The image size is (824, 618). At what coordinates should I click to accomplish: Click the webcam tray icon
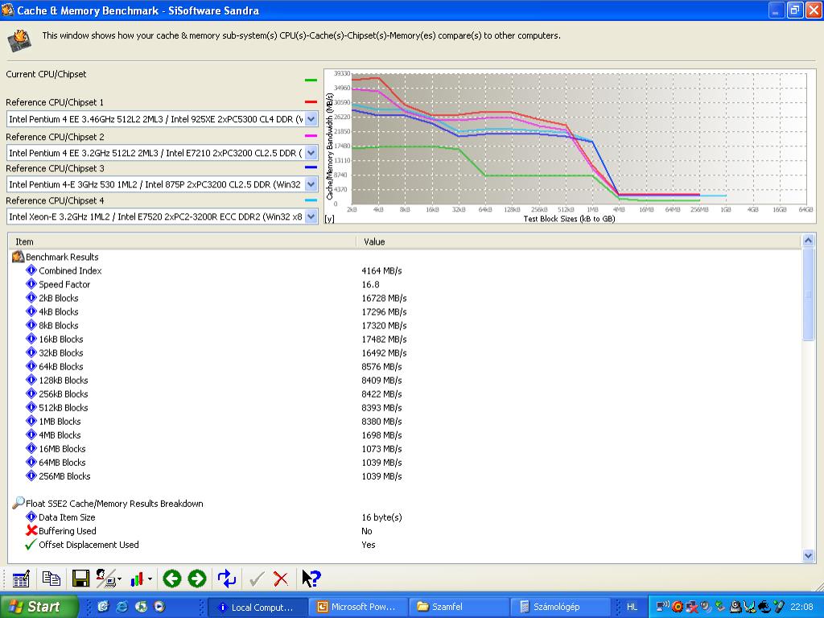736,607
